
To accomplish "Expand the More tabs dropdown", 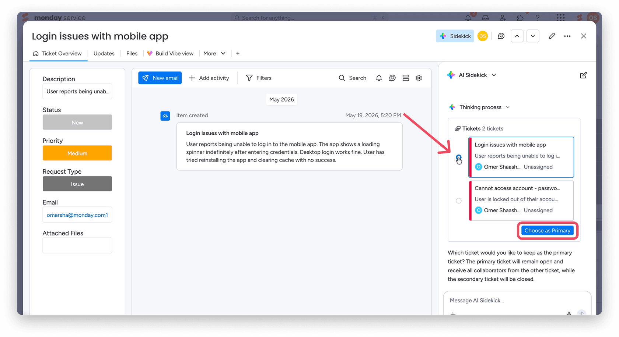I will (214, 53).
